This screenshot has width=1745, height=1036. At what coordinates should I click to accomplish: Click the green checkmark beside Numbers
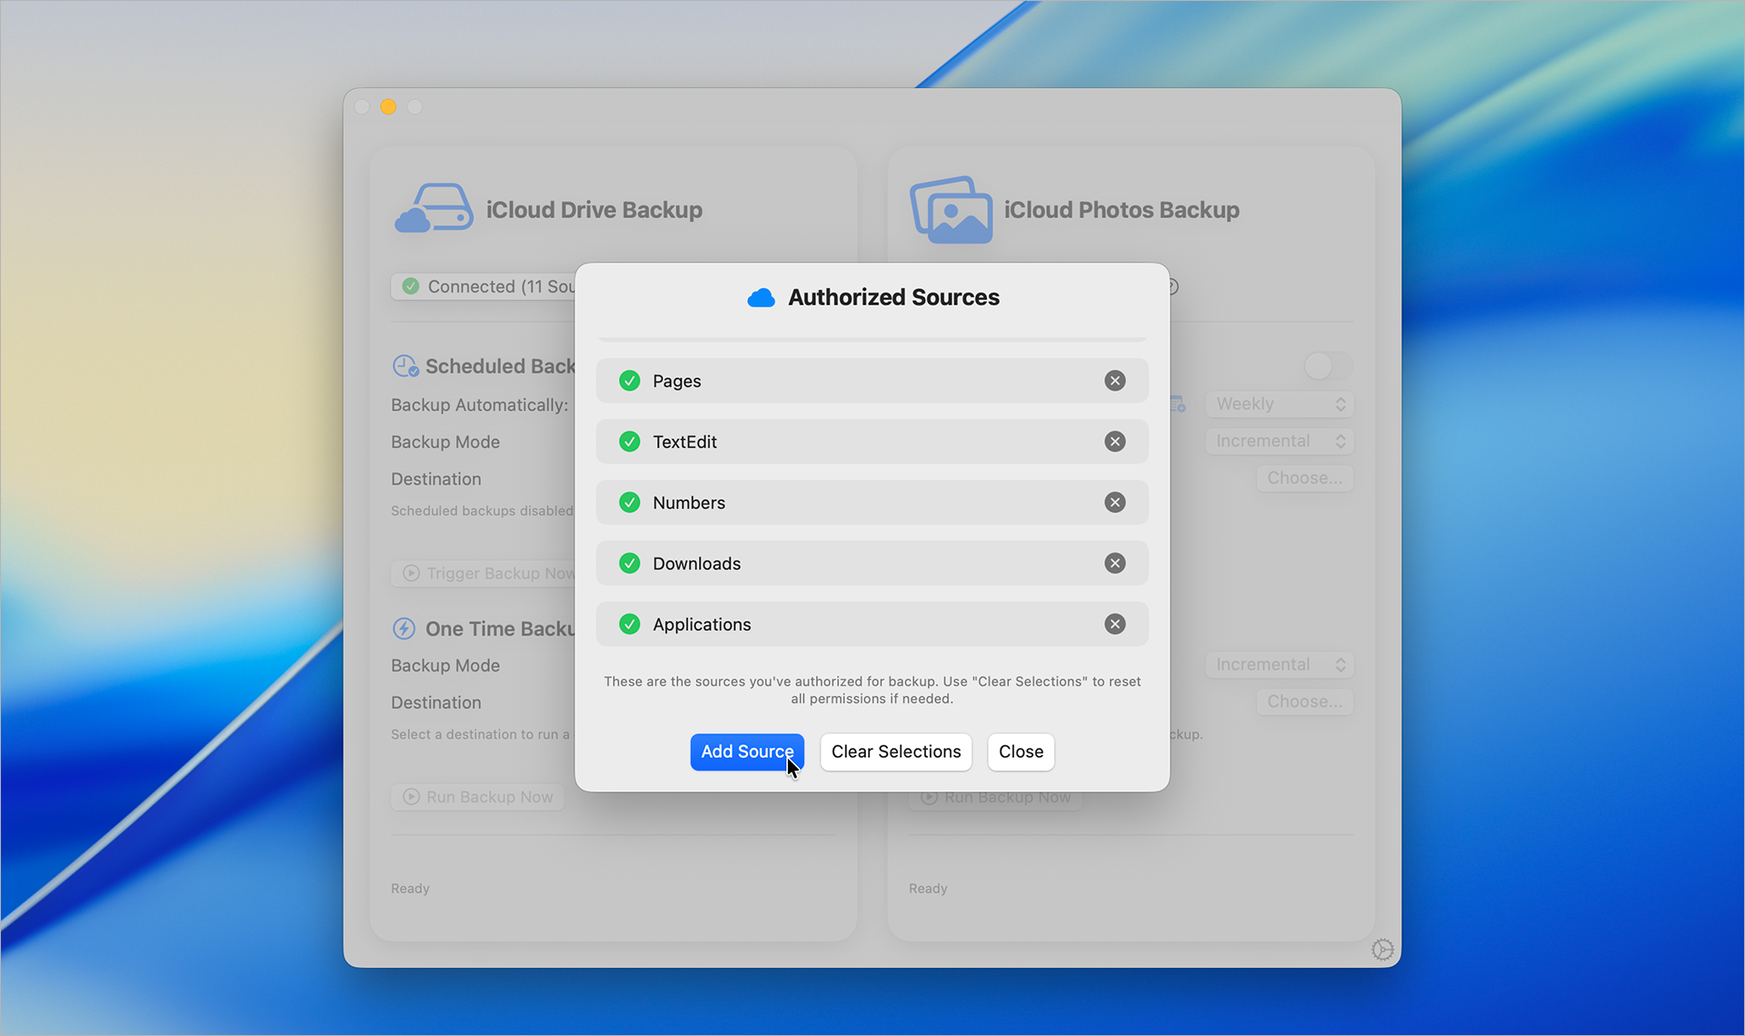pos(629,503)
